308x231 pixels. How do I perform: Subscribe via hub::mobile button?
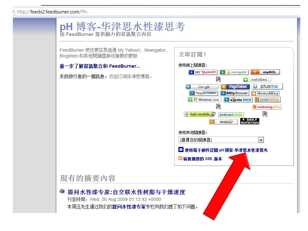(200, 114)
